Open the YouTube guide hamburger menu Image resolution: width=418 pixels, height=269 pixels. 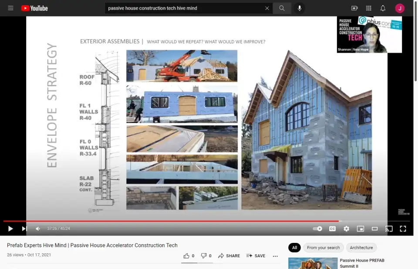[10, 8]
